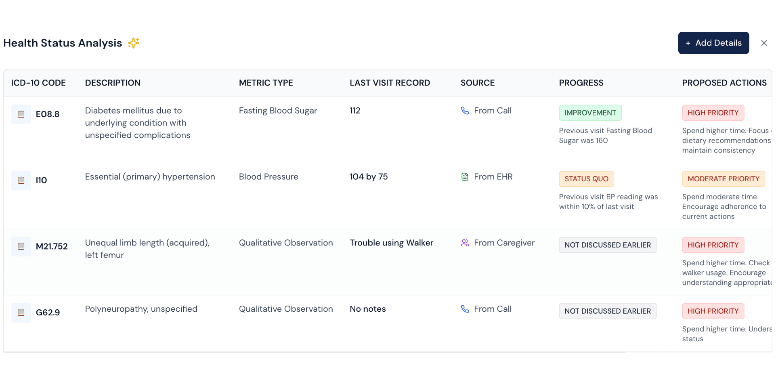Select the IMPROVEMENT progress badge
The height and width of the screenshot is (365, 776).
click(590, 113)
